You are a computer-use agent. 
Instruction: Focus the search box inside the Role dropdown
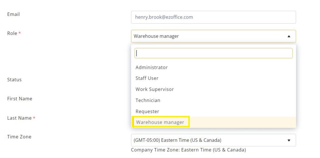coord(213,53)
